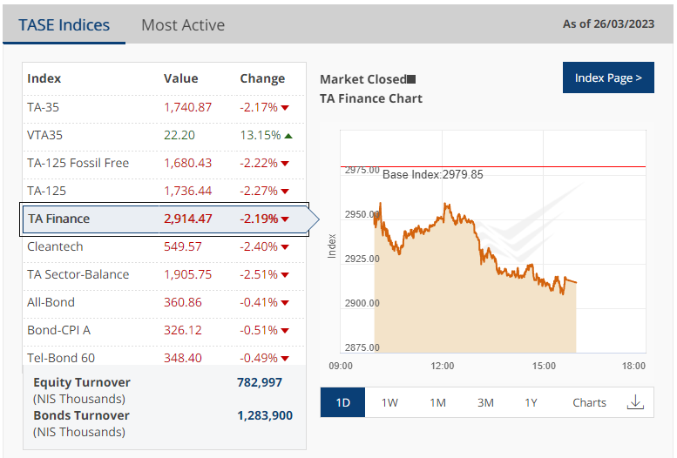Click the red arrow in TA Sector-Balance row
The width and height of the screenshot is (677, 458).
coord(285,275)
